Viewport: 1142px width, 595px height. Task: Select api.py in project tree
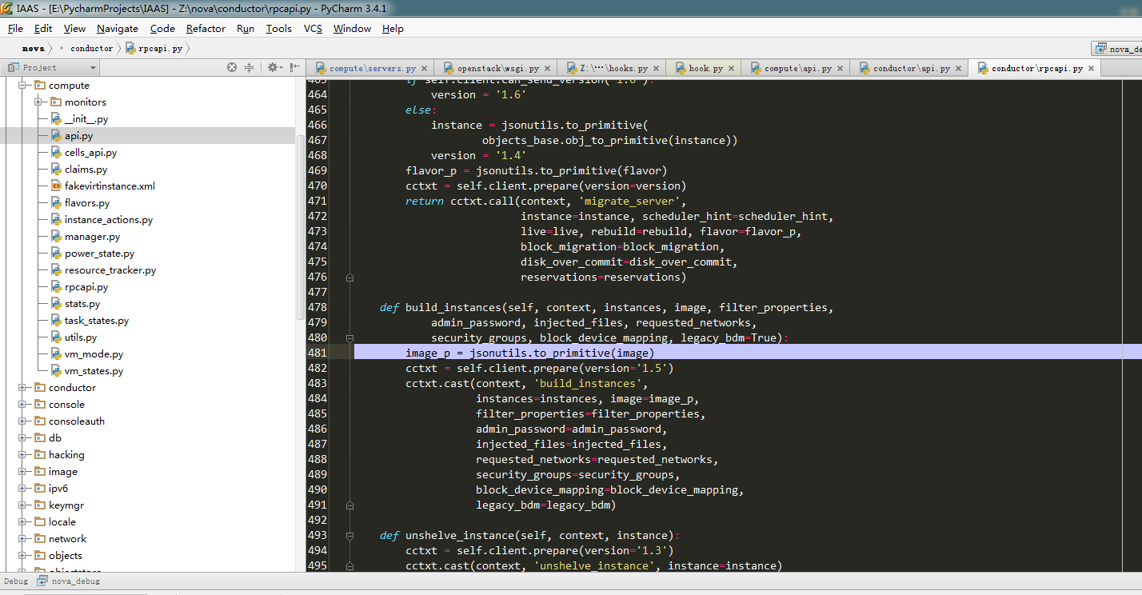pyautogui.click(x=78, y=136)
